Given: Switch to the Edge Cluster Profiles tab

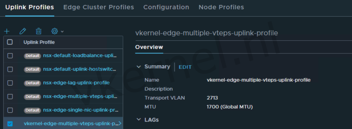Looking at the screenshot, I should click(x=99, y=7).
